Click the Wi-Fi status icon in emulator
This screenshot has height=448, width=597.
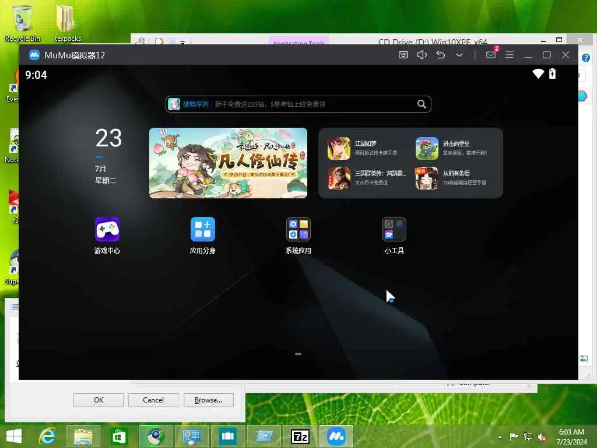pos(538,73)
